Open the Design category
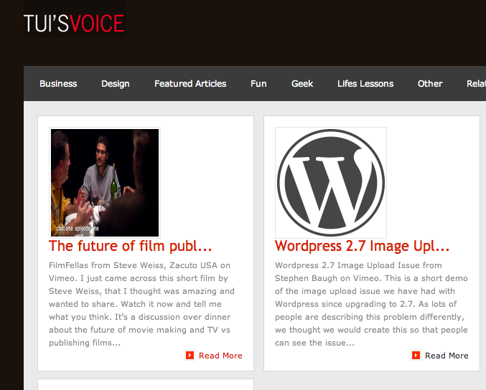 point(116,84)
